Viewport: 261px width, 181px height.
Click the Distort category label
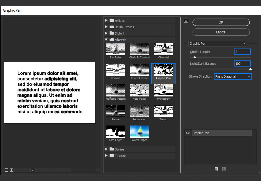tap(119, 33)
